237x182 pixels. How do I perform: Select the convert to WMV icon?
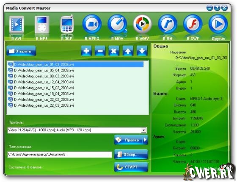pyautogui.click(x=142, y=24)
